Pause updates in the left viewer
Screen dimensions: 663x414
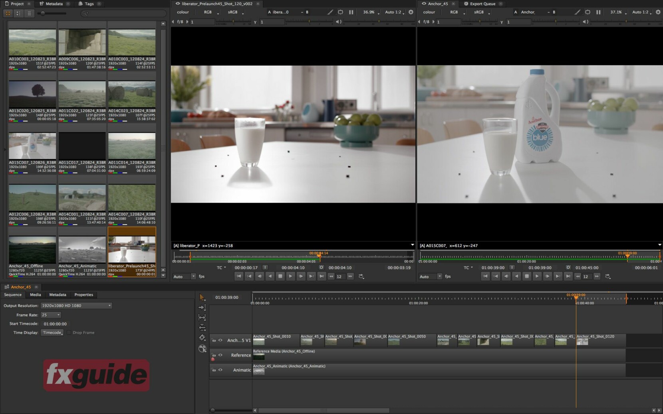(351, 12)
